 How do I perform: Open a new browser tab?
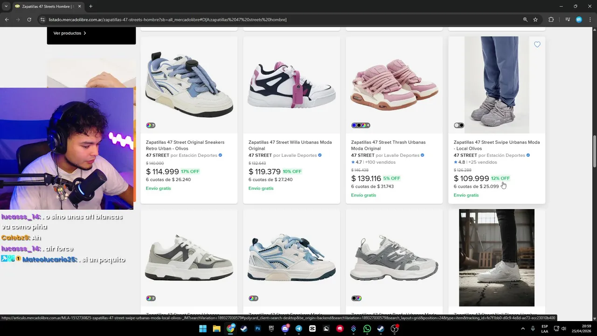(x=90, y=6)
